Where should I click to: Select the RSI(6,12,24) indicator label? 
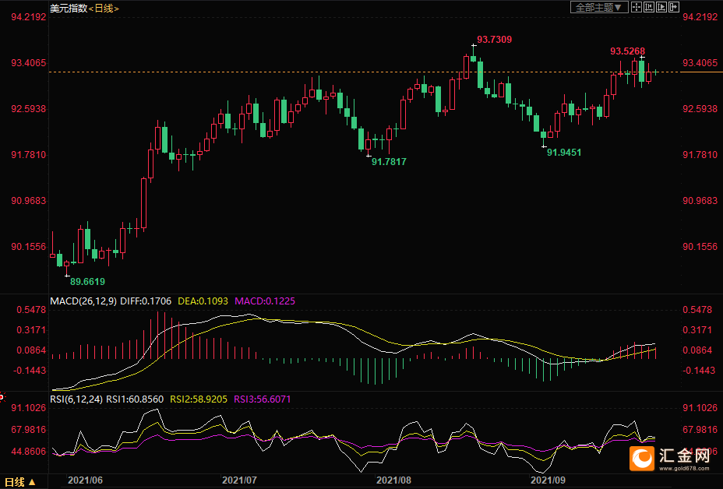click(76, 399)
